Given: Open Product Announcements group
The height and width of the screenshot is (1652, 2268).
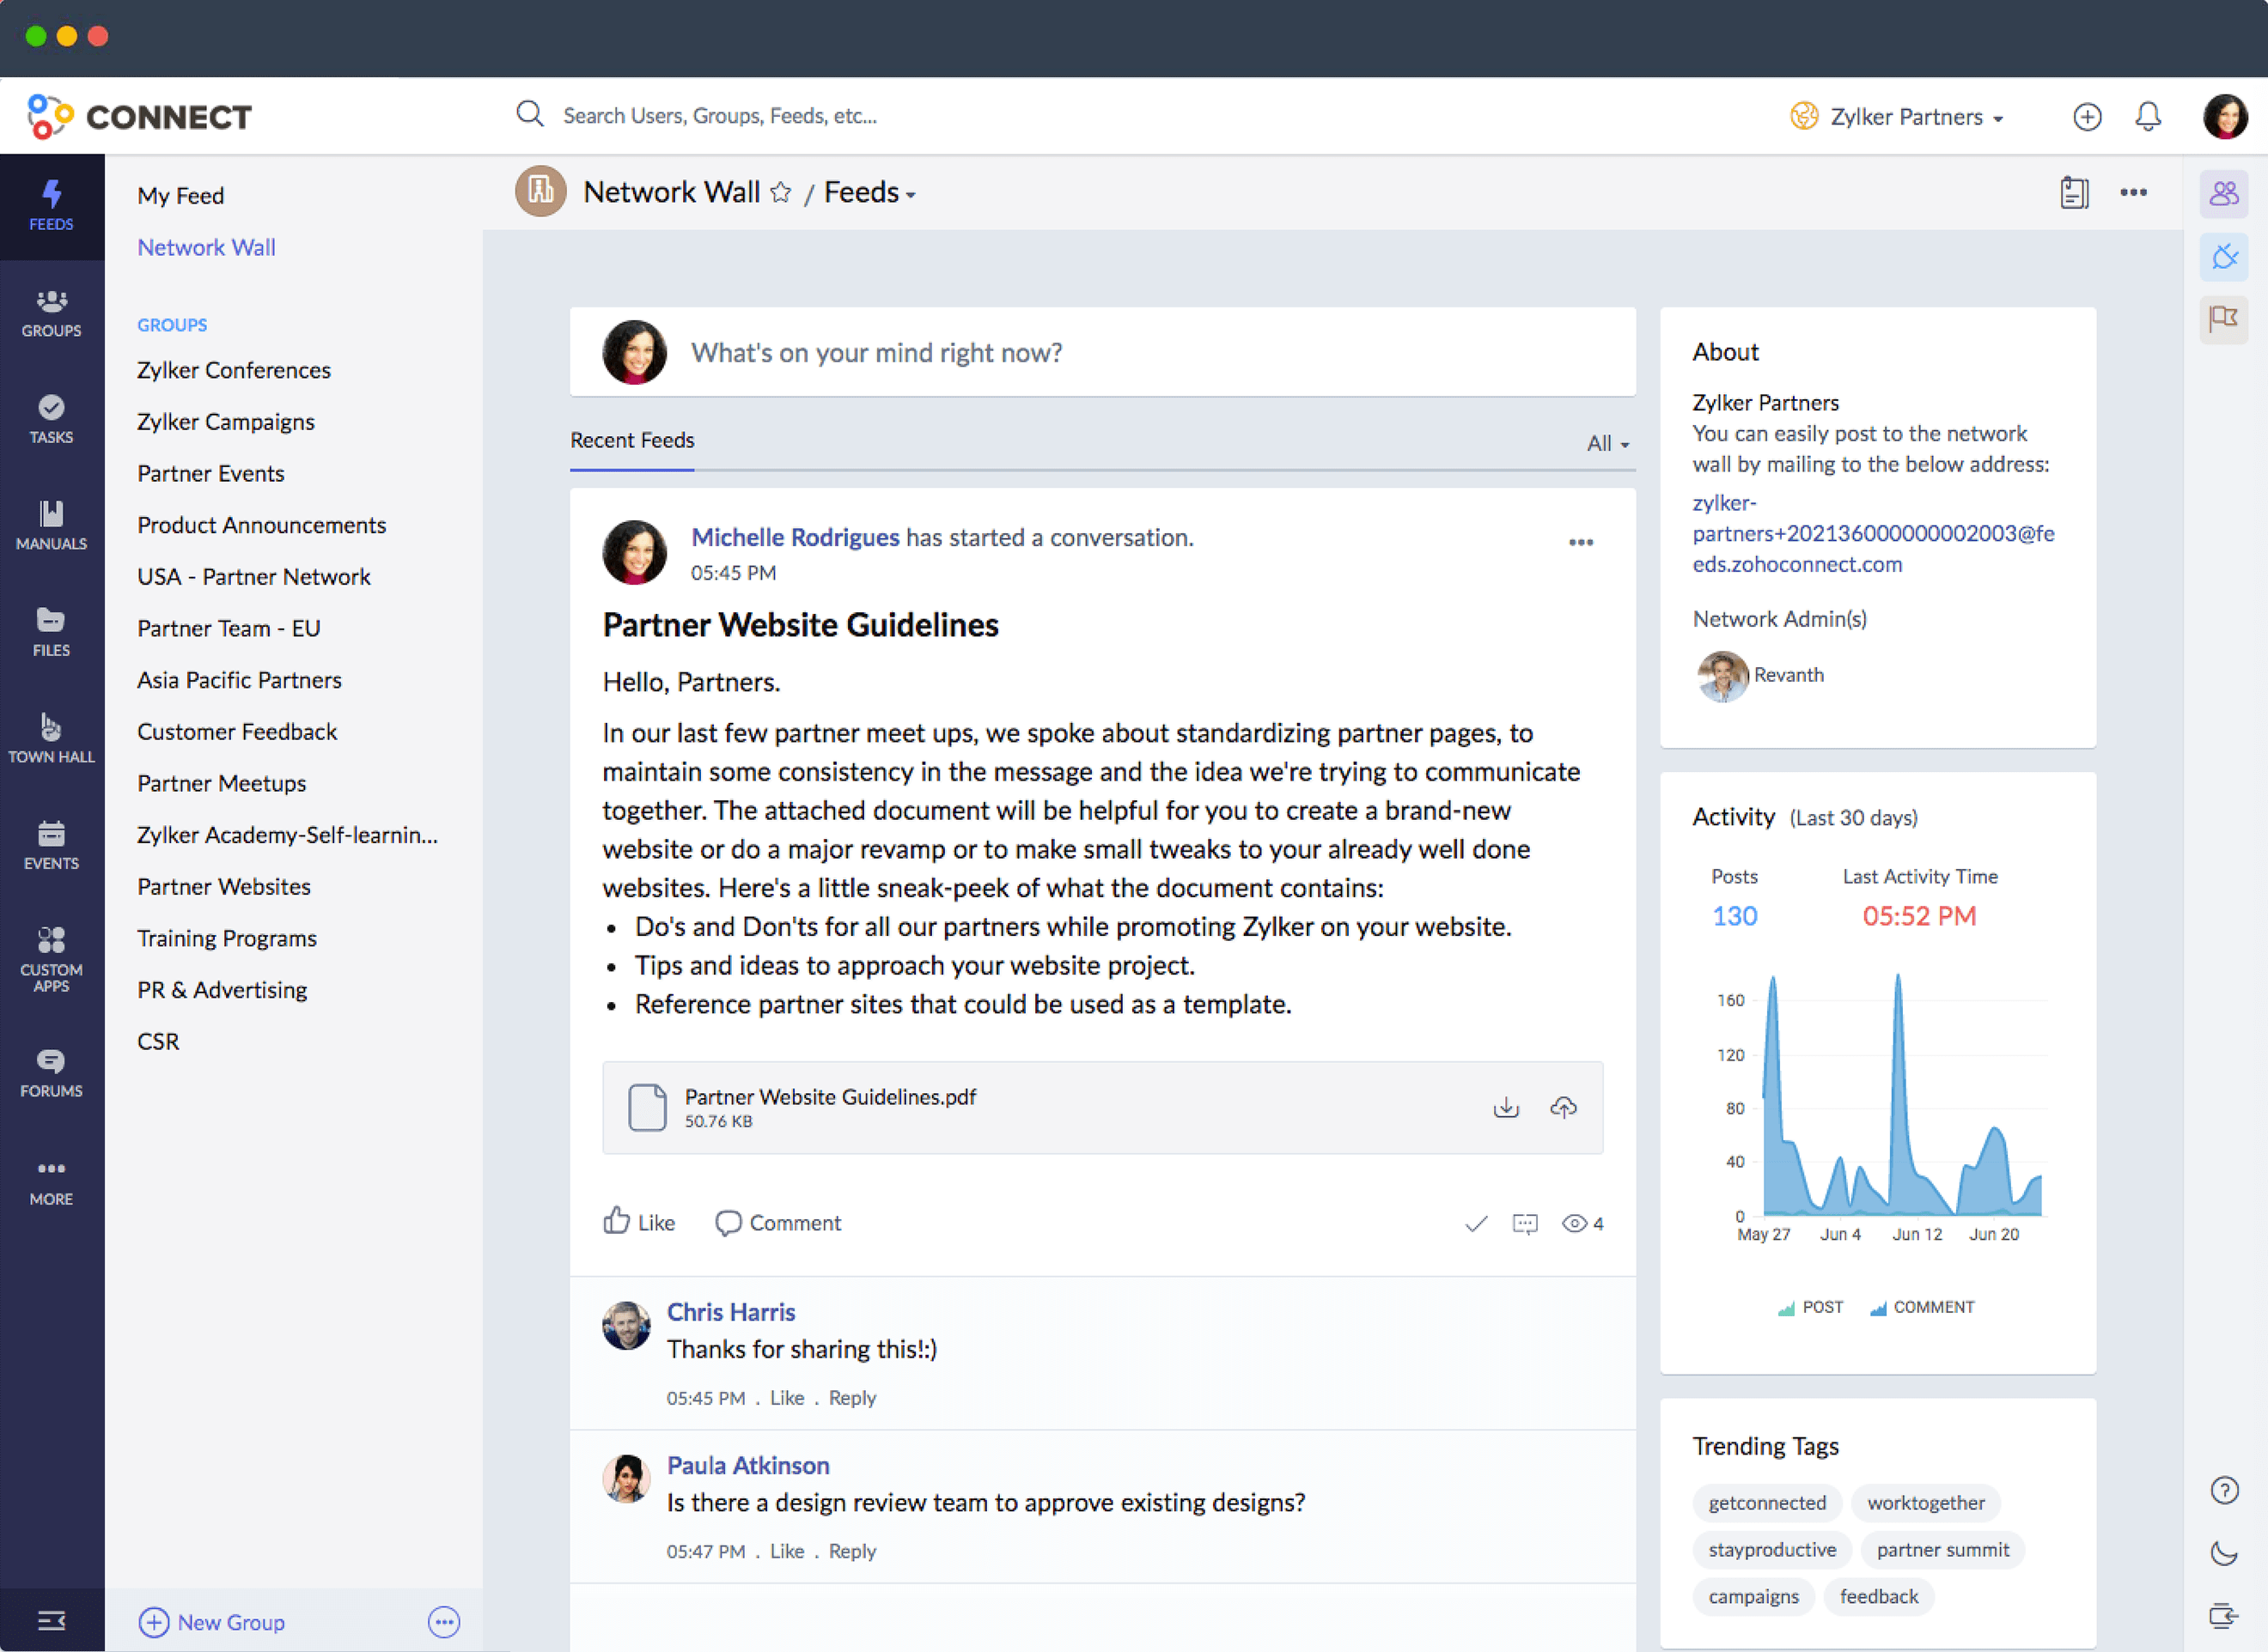Looking at the screenshot, I should (x=261, y=525).
